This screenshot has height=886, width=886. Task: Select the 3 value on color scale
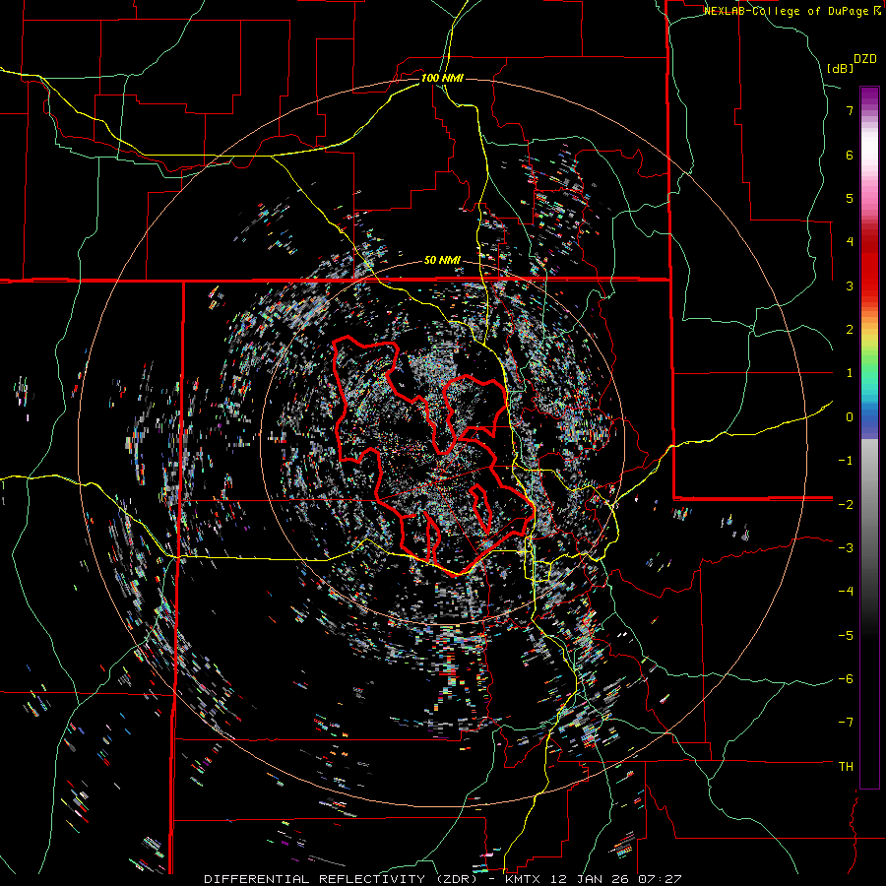[850, 285]
